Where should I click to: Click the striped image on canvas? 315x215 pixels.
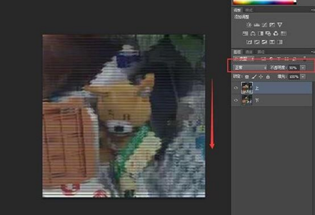point(124,116)
